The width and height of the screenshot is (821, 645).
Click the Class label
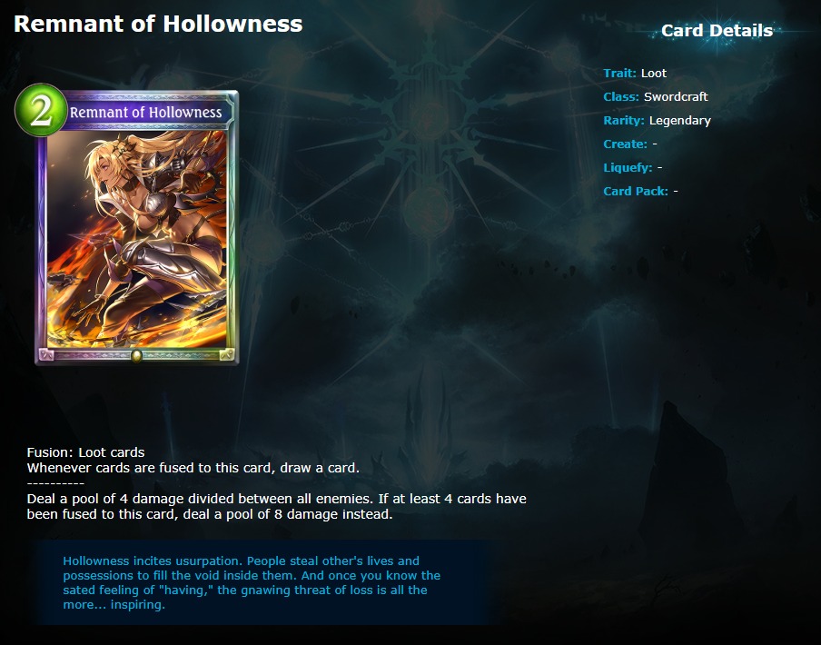pyautogui.click(x=621, y=97)
